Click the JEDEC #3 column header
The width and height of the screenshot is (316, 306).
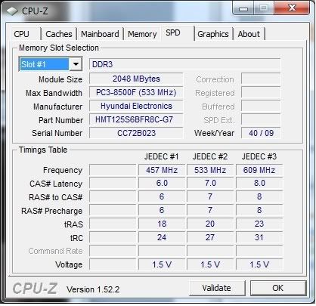click(x=259, y=156)
